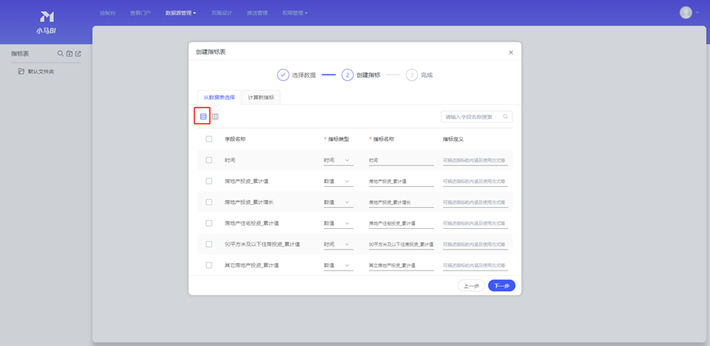Open the user avatar menu
Screen dimensions: 710x346
click(x=687, y=13)
